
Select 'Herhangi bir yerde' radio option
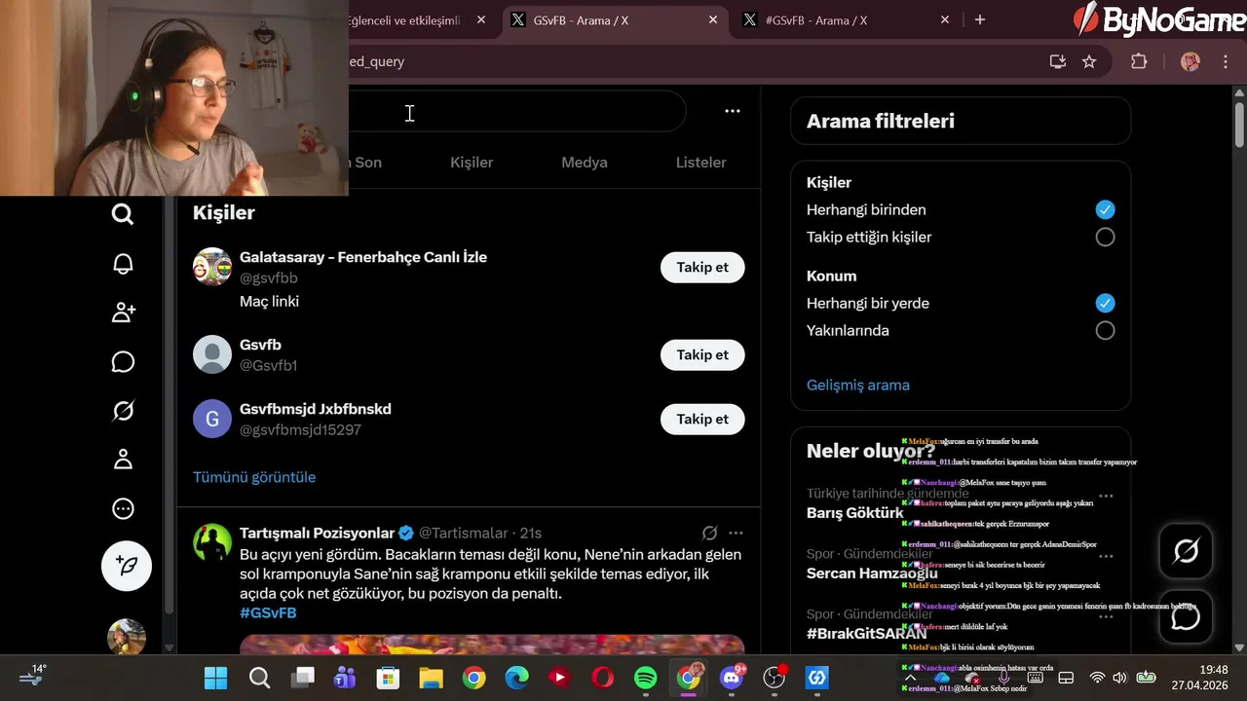click(x=1105, y=303)
